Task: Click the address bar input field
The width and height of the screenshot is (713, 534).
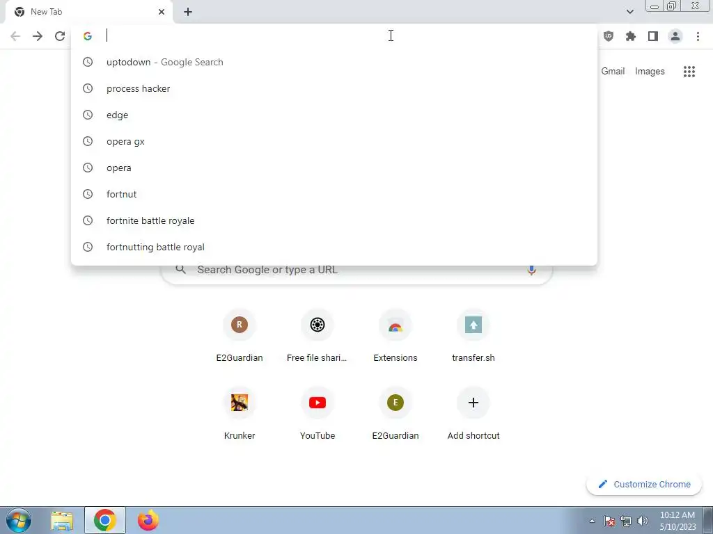Action: point(334,36)
